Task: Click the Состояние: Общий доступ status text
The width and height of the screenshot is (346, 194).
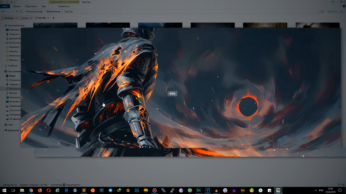Action: point(66,185)
